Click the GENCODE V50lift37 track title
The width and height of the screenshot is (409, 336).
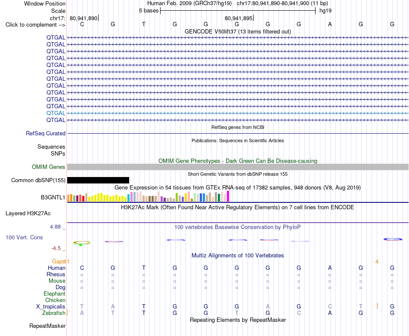238,31
